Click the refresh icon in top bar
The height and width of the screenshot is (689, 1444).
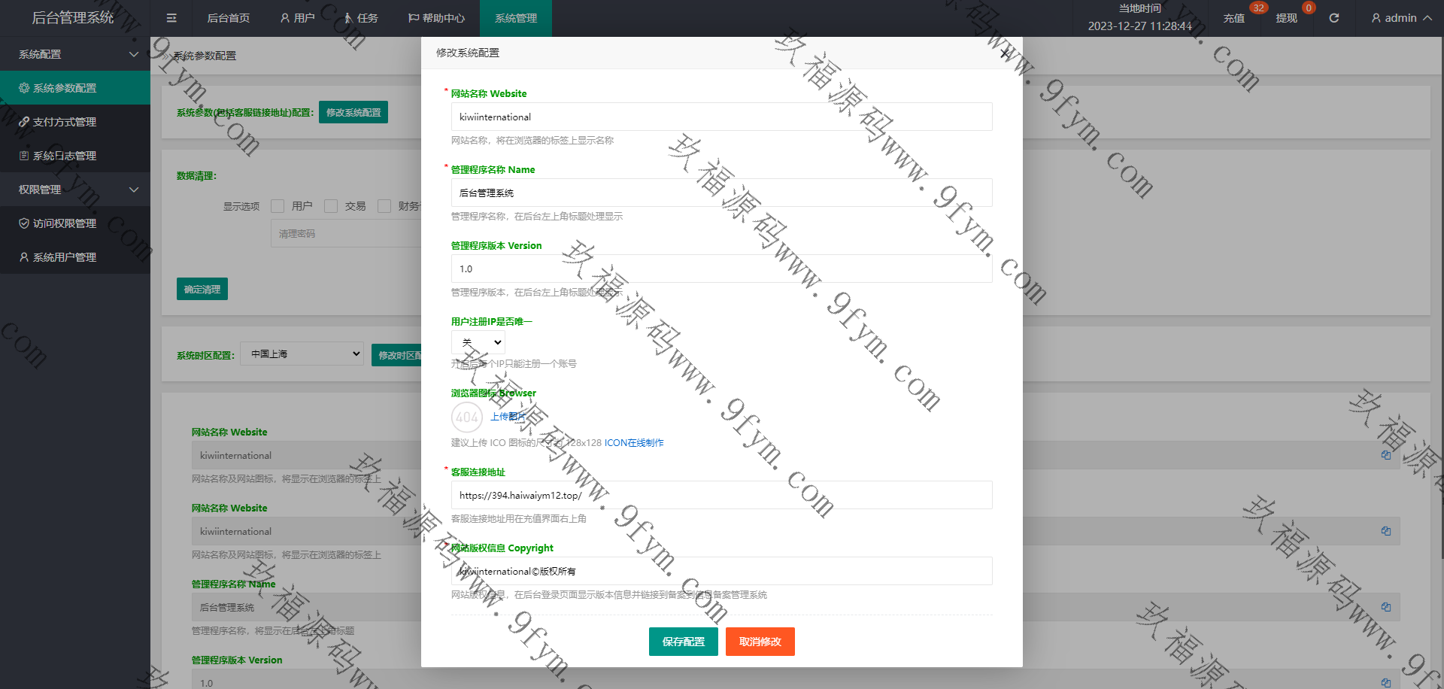tap(1333, 18)
